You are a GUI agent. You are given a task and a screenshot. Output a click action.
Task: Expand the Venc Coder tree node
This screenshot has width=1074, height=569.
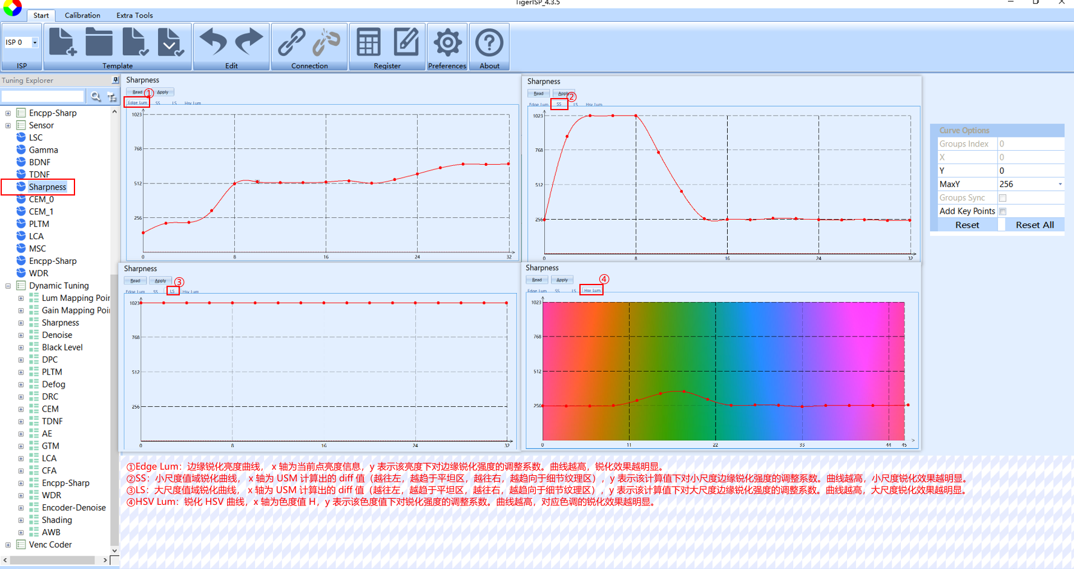8,545
